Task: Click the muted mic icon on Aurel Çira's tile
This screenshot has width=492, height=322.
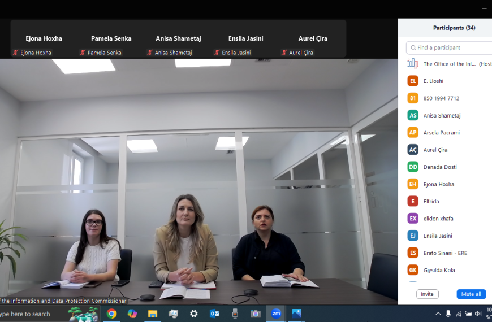Action: coord(284,53)
